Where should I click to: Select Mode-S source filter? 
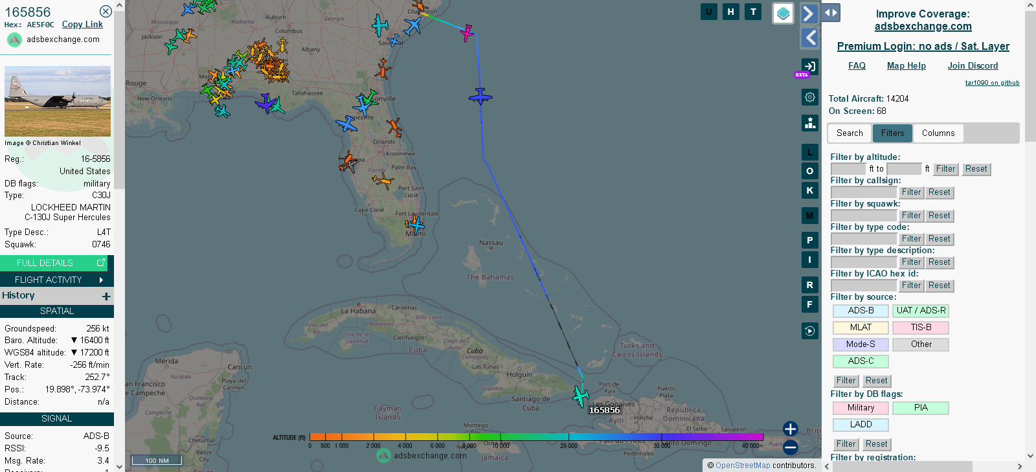(861, 344)
